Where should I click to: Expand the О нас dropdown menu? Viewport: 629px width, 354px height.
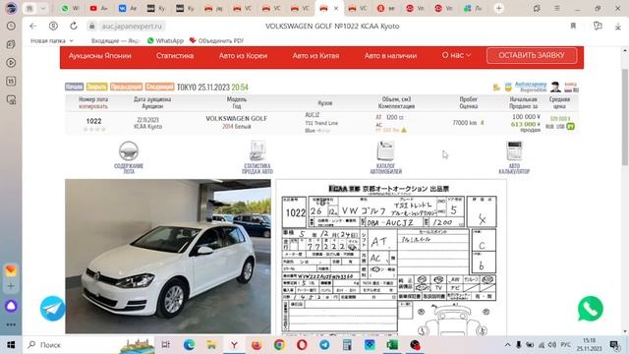click(456, 55)
